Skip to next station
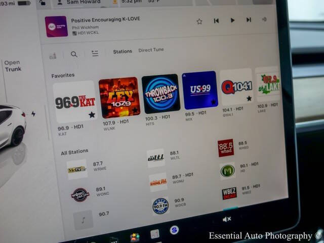This screenshot has width=324, height=243. [249, 20]
